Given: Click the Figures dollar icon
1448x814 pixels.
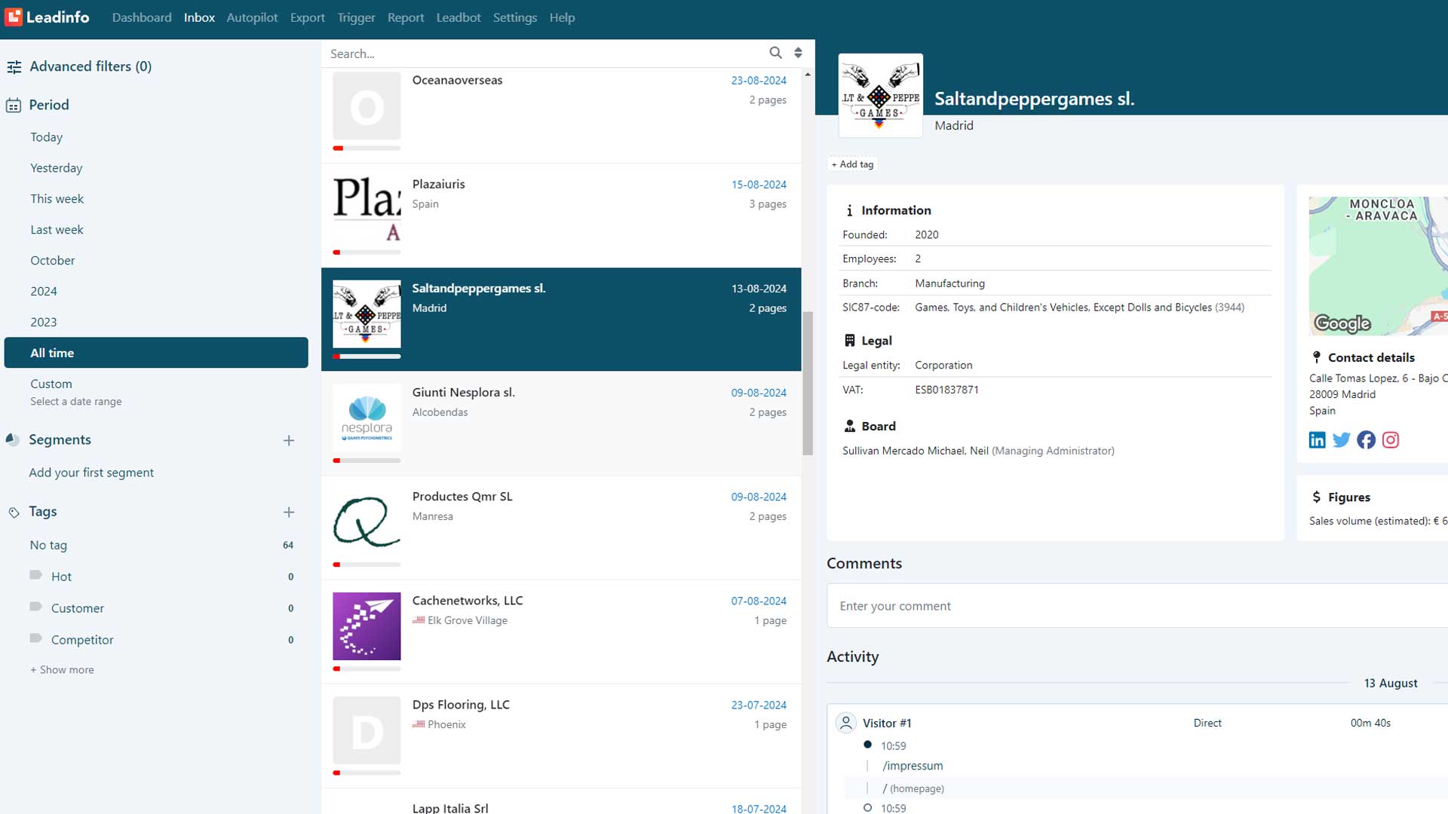Looking at the screenshot, I should point(1317,497).
